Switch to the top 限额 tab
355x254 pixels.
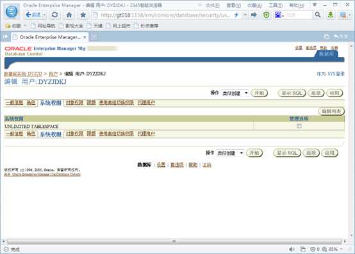tap(91, 102)
